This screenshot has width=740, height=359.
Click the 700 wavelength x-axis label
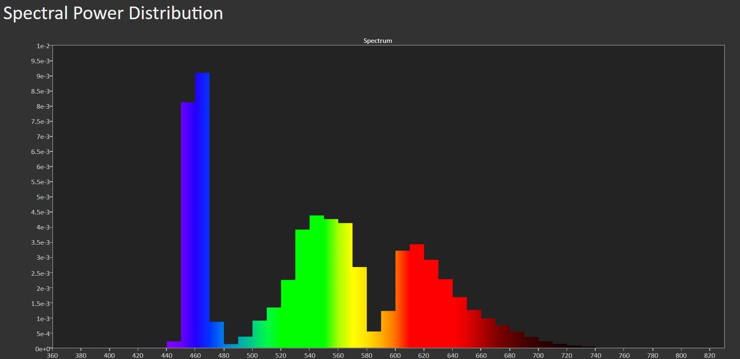point(538,355)
